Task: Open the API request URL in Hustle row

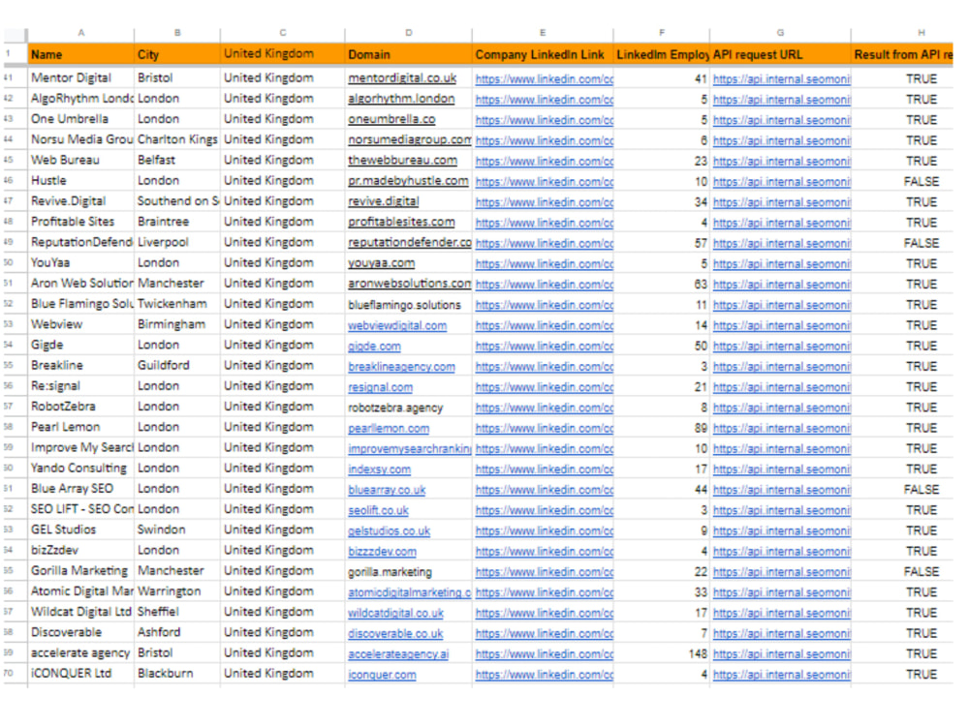Action: pos(781,181)
